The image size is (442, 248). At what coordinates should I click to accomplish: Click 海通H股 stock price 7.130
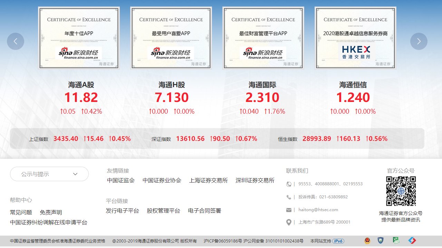pyautogui.click(x=172, y=97)
